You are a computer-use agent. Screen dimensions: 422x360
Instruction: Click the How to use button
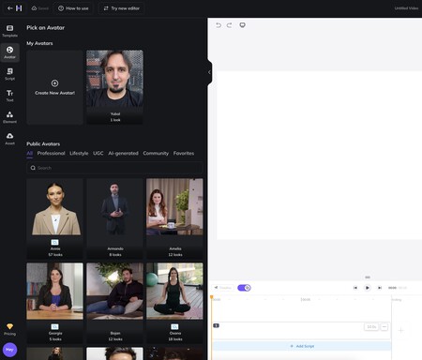click(73, 8)
